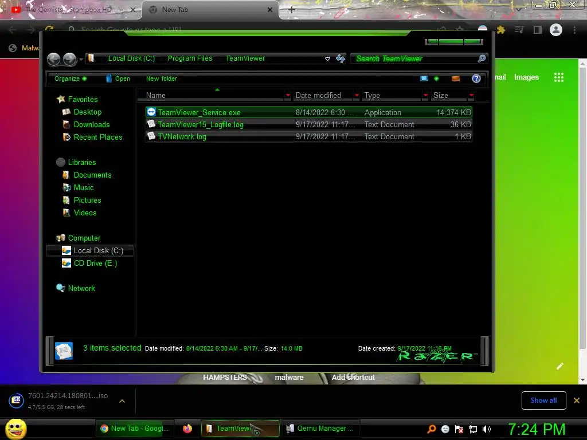Viewport: 587px width, 440px height.
Task: Select TVNetwork.log file
Action: 309,136
